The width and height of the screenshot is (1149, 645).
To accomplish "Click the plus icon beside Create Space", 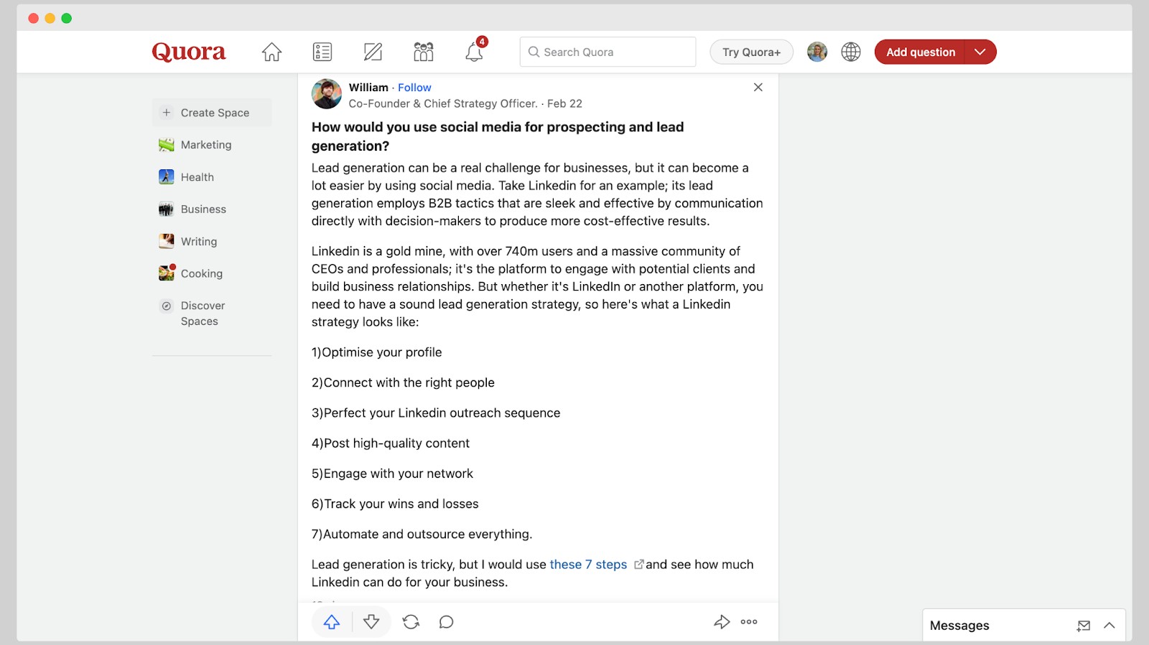I will coord(167,113).
